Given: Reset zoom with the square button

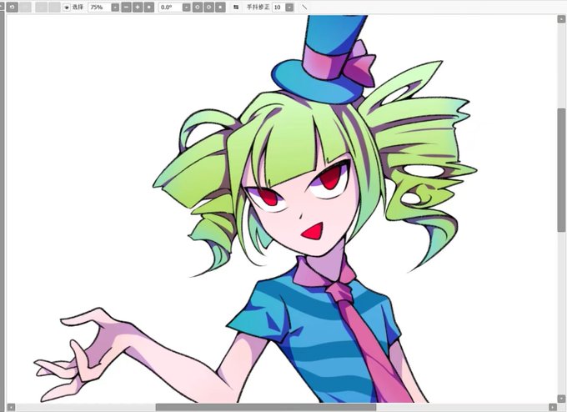Looking at the screenshot, I should tap(149, 8).
